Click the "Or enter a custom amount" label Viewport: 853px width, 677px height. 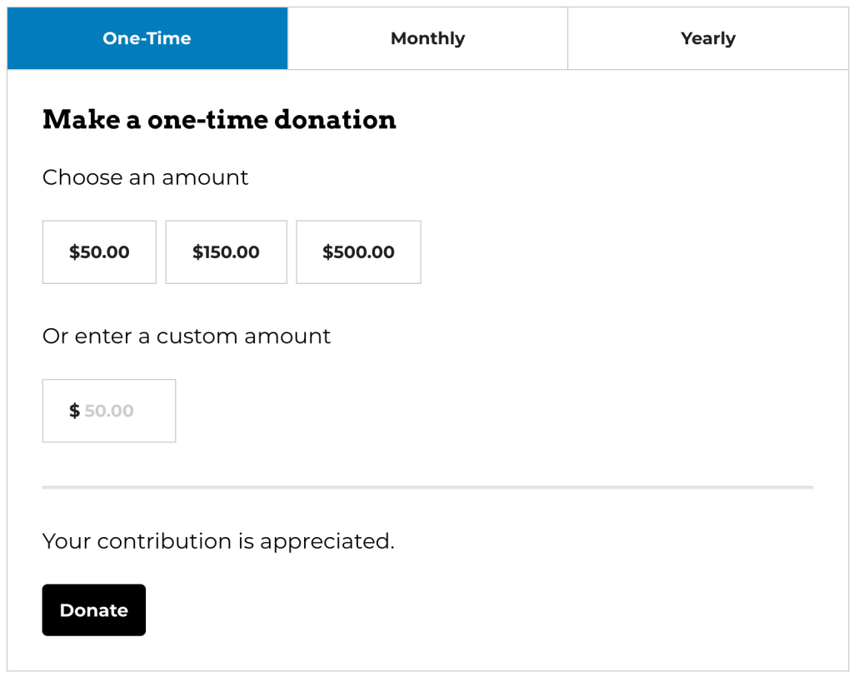click(187, 336)
